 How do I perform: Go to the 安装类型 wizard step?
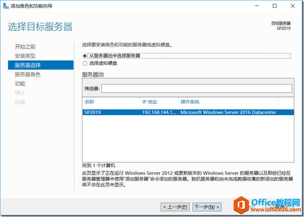point(25,56)
